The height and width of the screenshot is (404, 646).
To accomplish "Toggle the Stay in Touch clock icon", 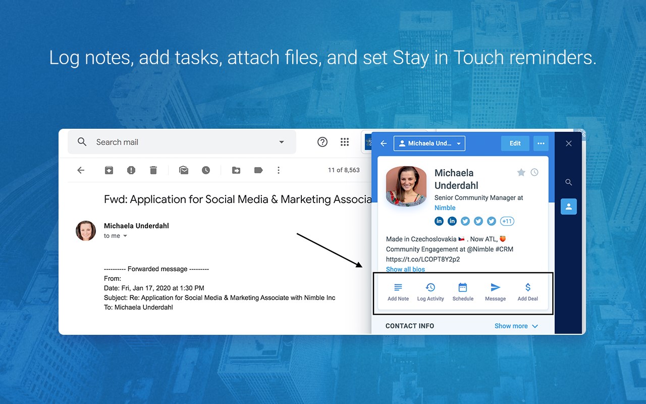I will coord(534,173).
